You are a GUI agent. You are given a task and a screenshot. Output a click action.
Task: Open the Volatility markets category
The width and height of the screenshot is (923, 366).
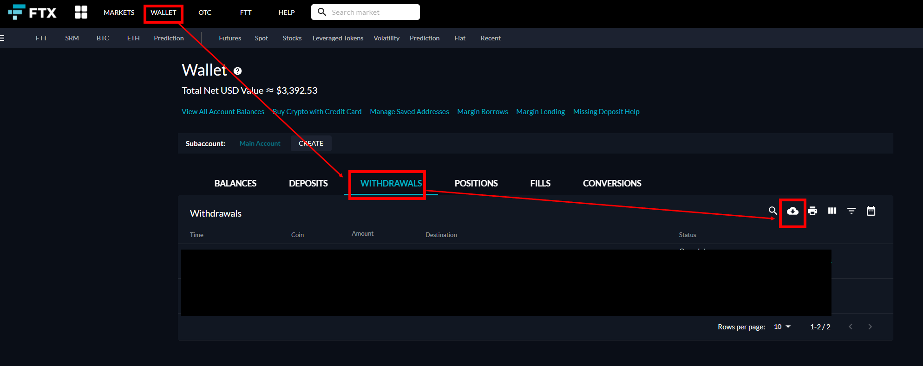pyautogui.click(x=386, y=38)
